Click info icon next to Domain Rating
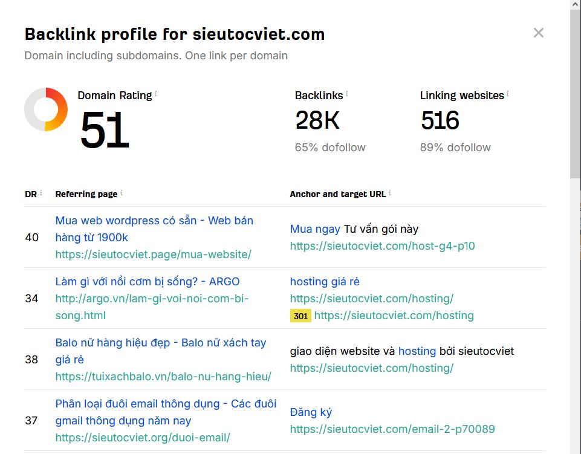581x454 pixels. pos(156,94)
